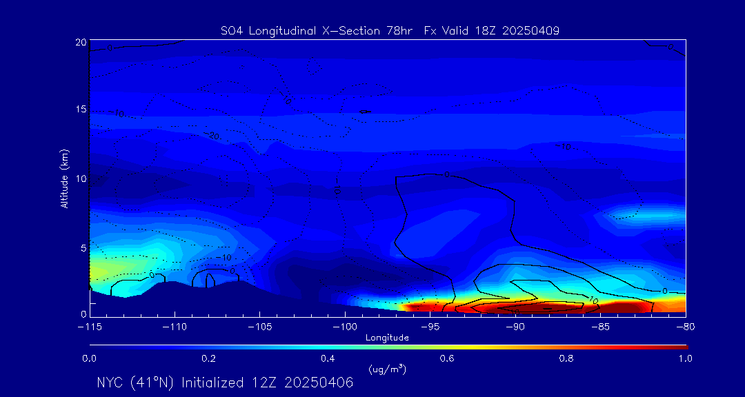The image size is (745, 397).
Task: Click the longitude tick label '-105'
Action: [x=260, y=327]
